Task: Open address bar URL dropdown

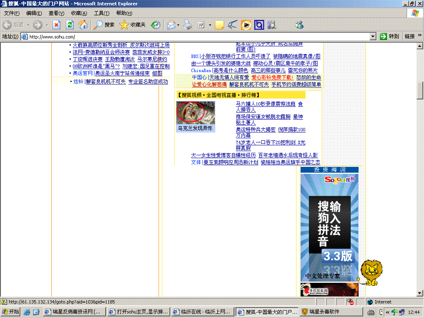Action: tap(373, 36)
